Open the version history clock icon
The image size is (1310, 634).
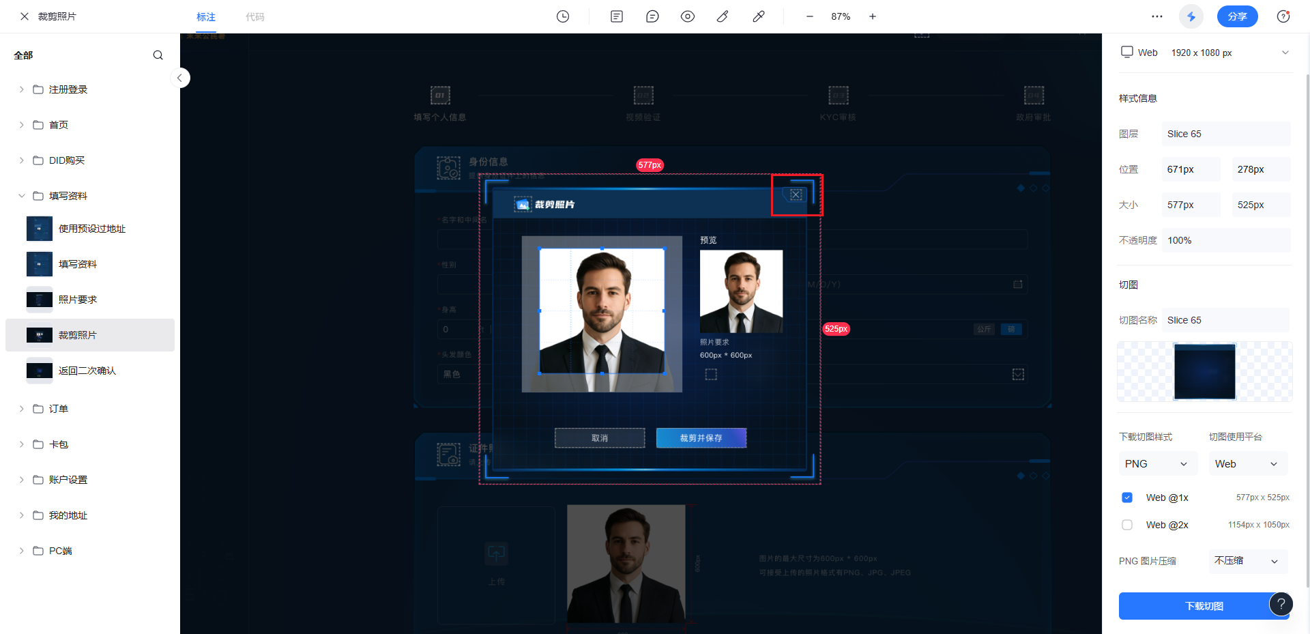563,16
